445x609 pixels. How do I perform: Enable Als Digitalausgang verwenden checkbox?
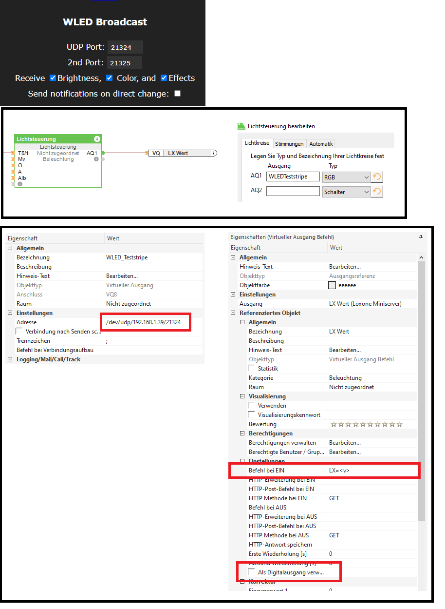tap(252, 572)
